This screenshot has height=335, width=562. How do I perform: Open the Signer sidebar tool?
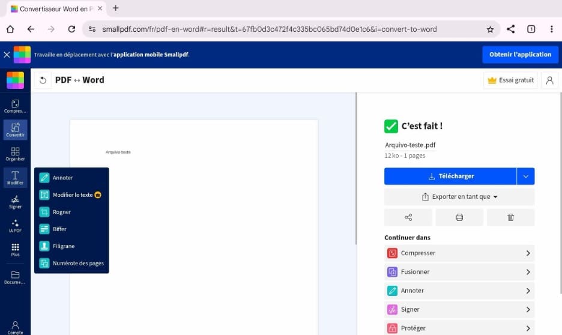pos(15,202)
